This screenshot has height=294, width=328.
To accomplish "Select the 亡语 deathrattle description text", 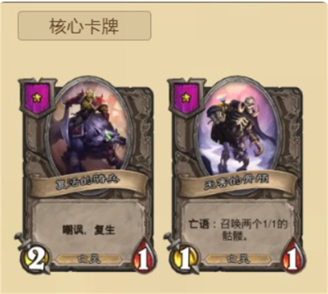I will tap(238, 230).
